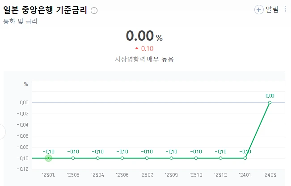291x186 pixels.
Task: Click the '24.03 data point at 0.00
Action: 270,102
